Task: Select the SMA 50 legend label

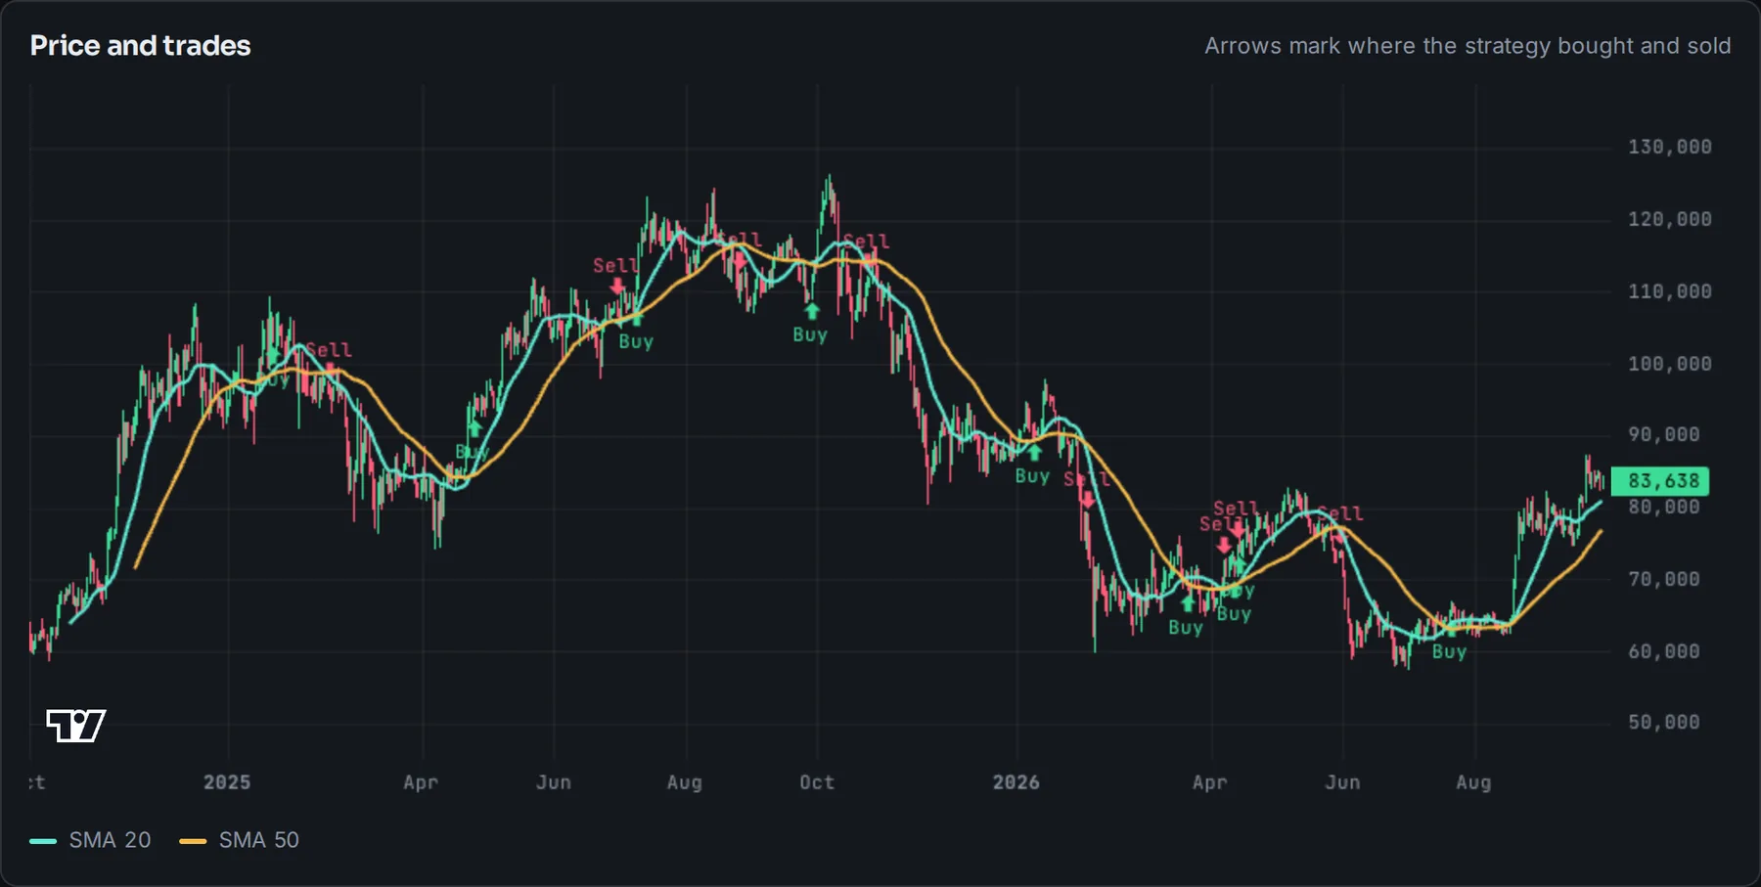Action: 258,840
